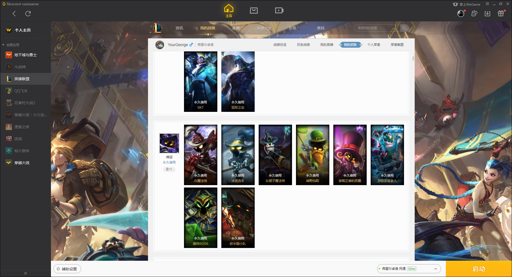
Task: Open the store shop icon in top bar
Action: coord(254,10)
